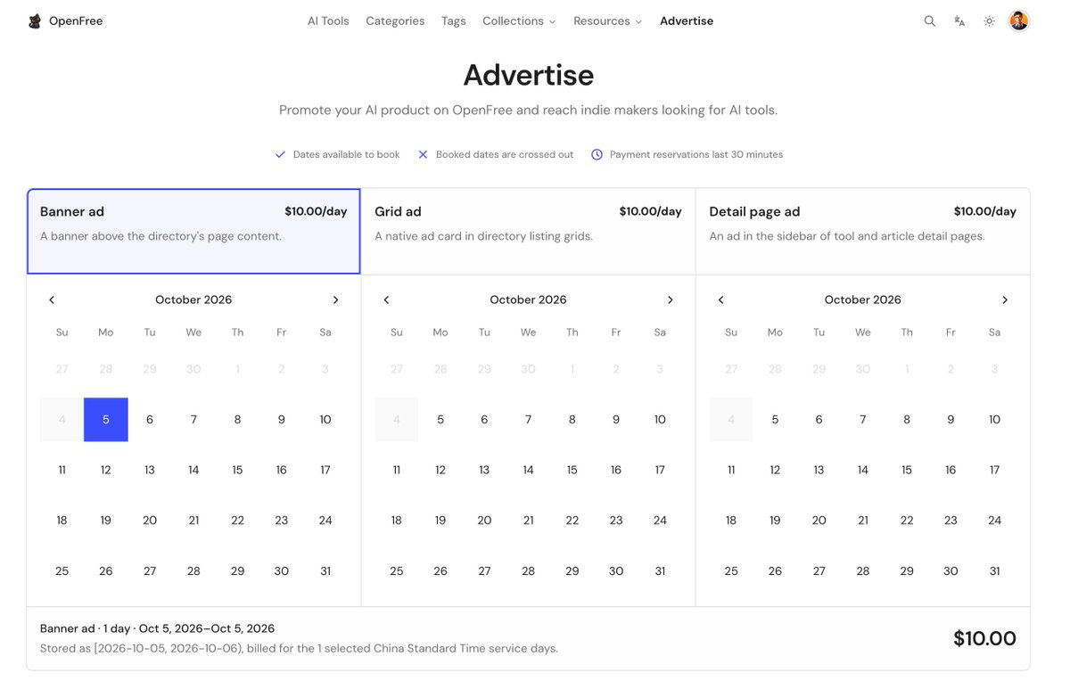Screen dimensions: 1070x689
Task: Select October 5 in Grid ad calendar
Action: click(440, 420)
